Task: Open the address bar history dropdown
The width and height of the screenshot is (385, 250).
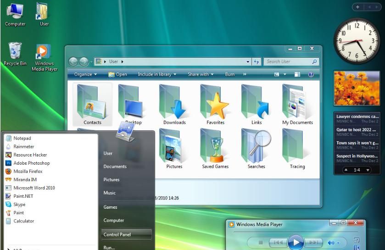Action: (248, 61)
